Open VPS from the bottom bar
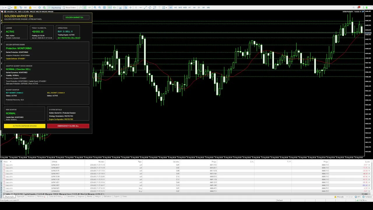This screenshot has width=373, height=210. [358, 197]
